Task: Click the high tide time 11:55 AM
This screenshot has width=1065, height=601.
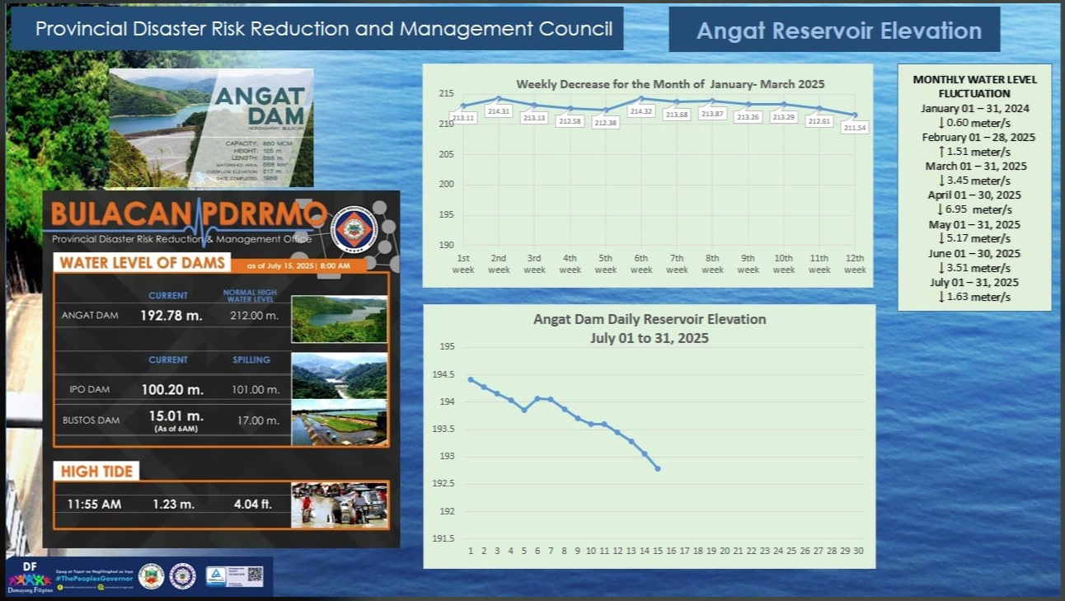Action: [x=94, y=504]
